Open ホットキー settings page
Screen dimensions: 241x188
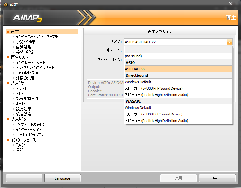(x=23, y=104)
